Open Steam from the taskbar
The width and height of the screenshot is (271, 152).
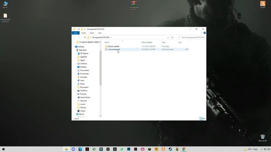pyautogui.click(x=170, y=149)
